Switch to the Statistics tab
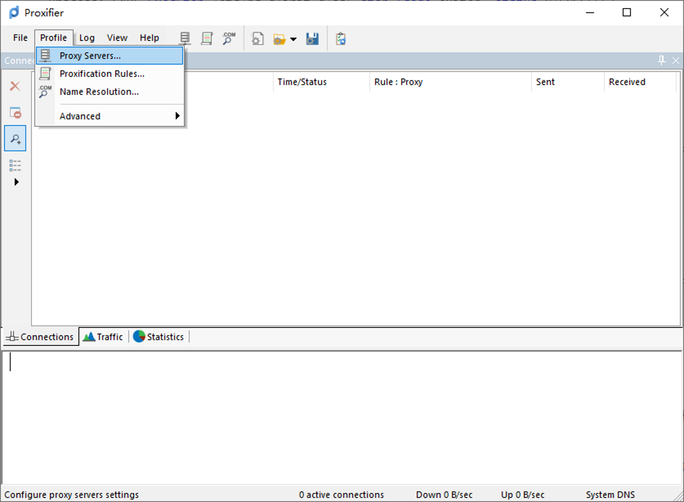The width and height of the screenshot is (684, 502). [x=159, y=337]
